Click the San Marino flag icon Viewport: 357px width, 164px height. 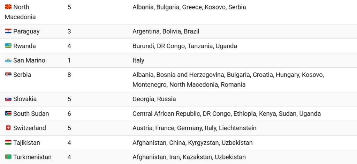coord(8,60)
